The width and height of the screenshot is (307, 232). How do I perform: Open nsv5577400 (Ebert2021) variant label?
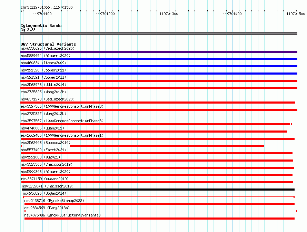click(43, 150)
